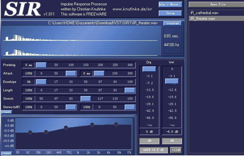Toggle the +12dB boost button
The height and width of the screenshot is (156, 244).
[x=176, y=150]
